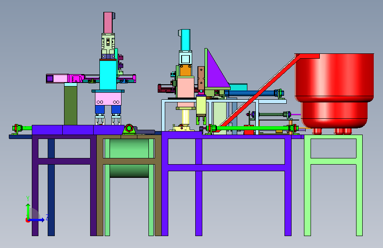Pick the brown plate with holes
This screenshot has width=383, height=248.
[x=201, y=78]
